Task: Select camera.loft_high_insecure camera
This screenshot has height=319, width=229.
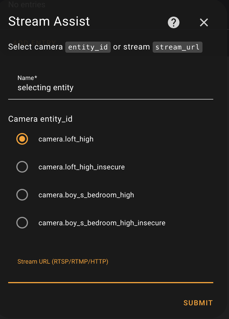Action: tap(22, 167)
